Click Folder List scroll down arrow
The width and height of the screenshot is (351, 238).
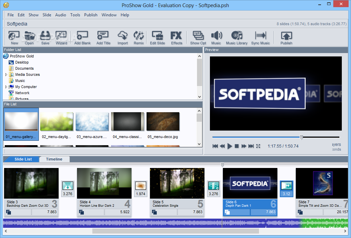[x=199, y=97]
